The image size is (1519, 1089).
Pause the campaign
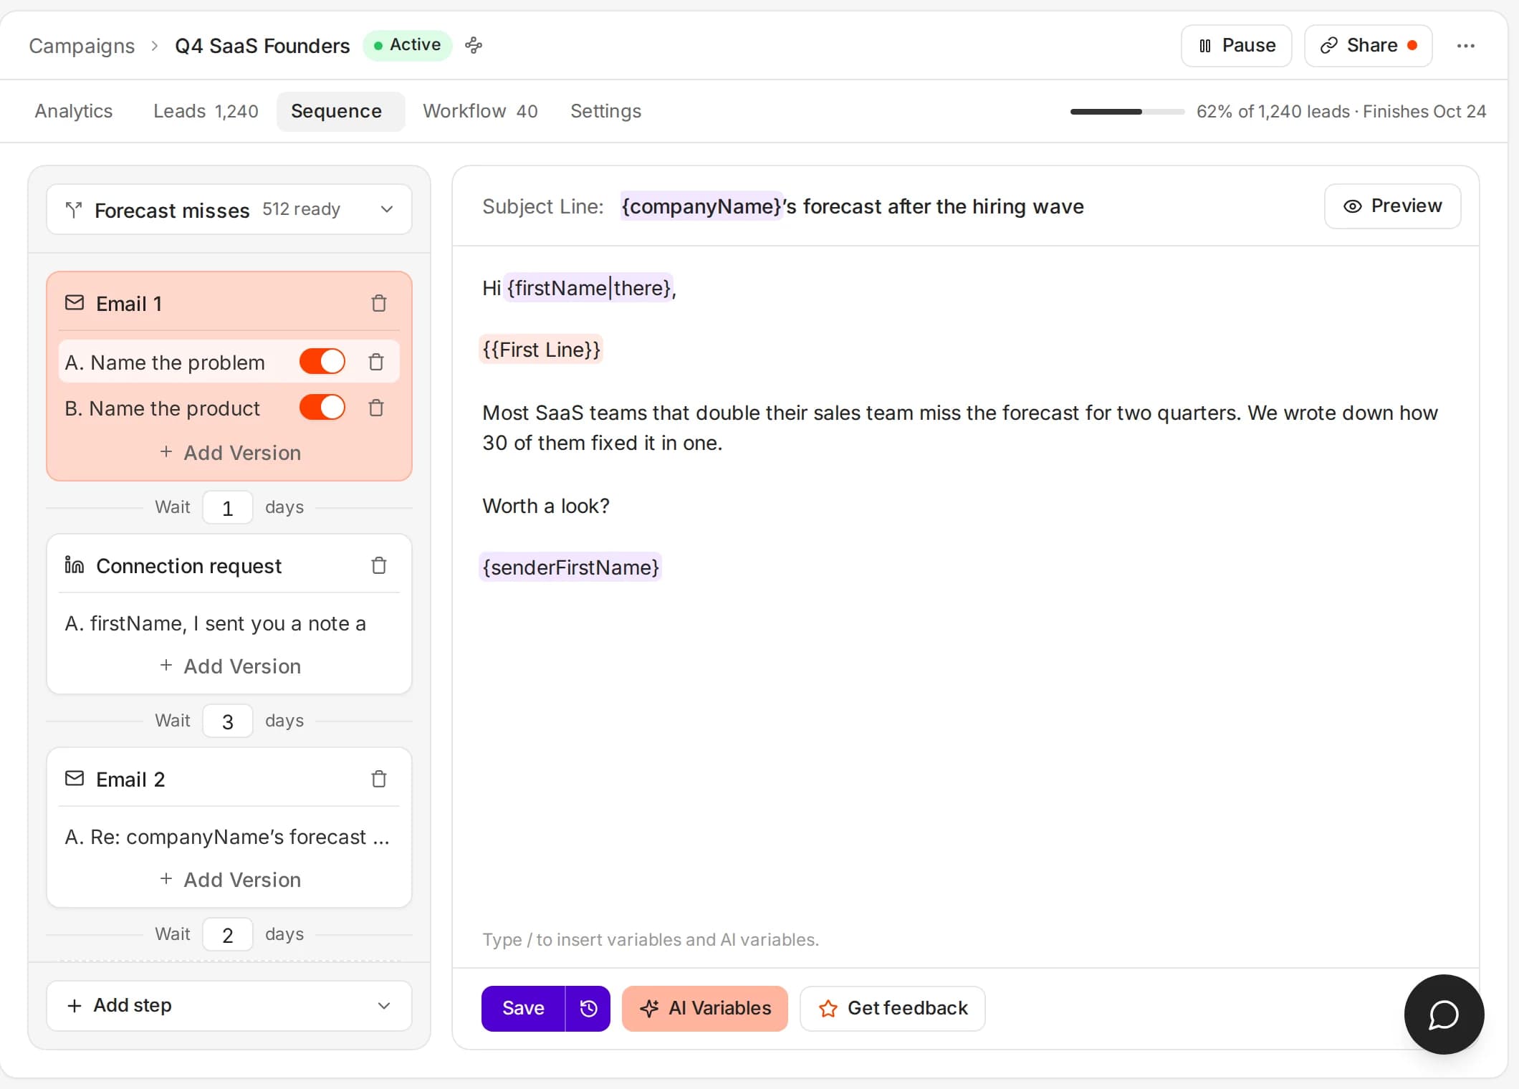[1237, 46]
